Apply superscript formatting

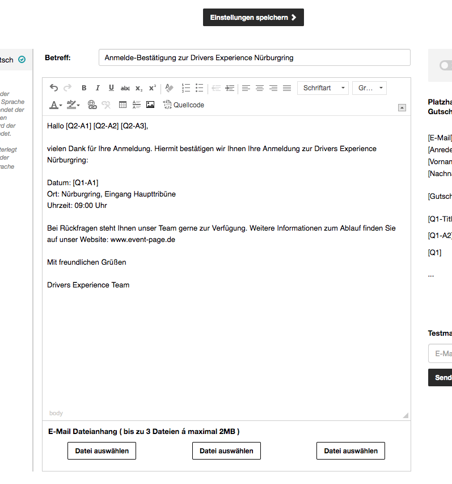pyautogui.click(x=153, y=88)
